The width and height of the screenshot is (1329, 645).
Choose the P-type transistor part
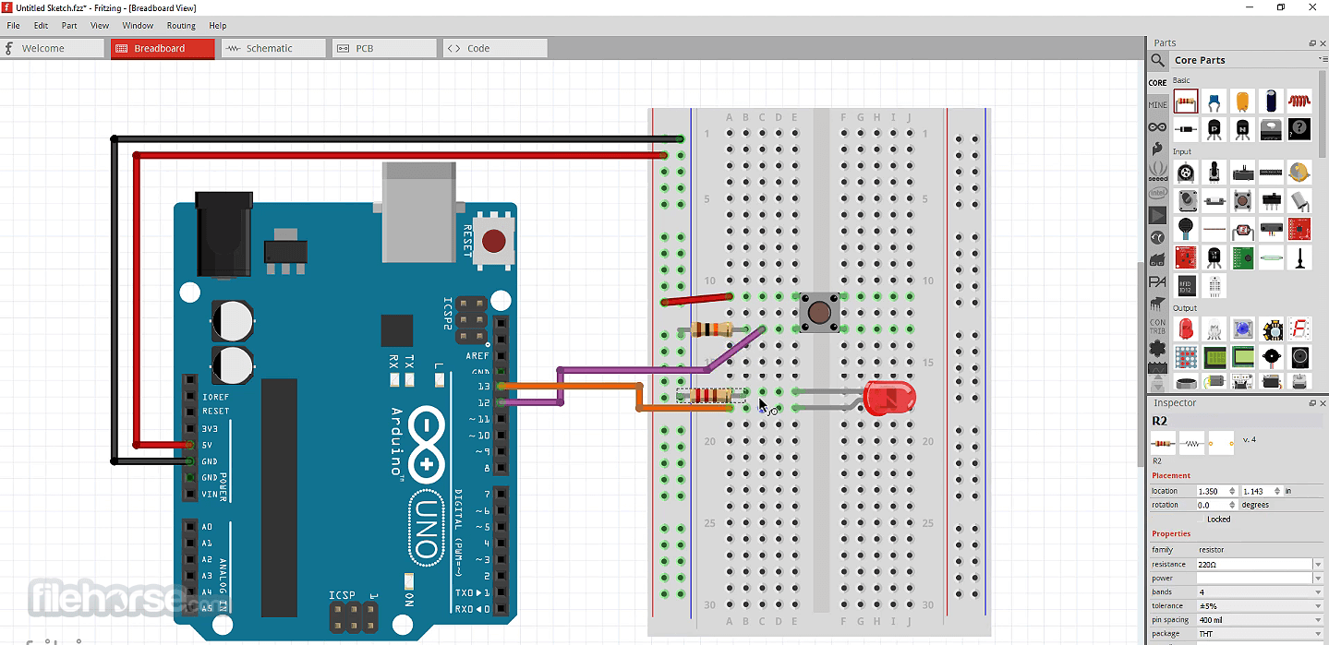1214,129
